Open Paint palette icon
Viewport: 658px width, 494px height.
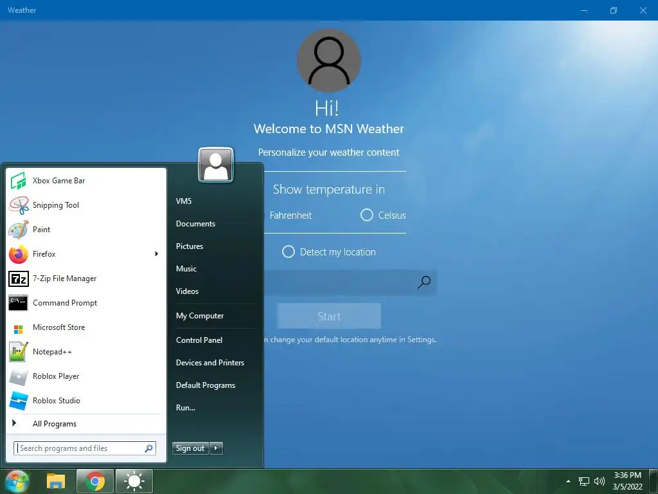[x=18, y=230]
